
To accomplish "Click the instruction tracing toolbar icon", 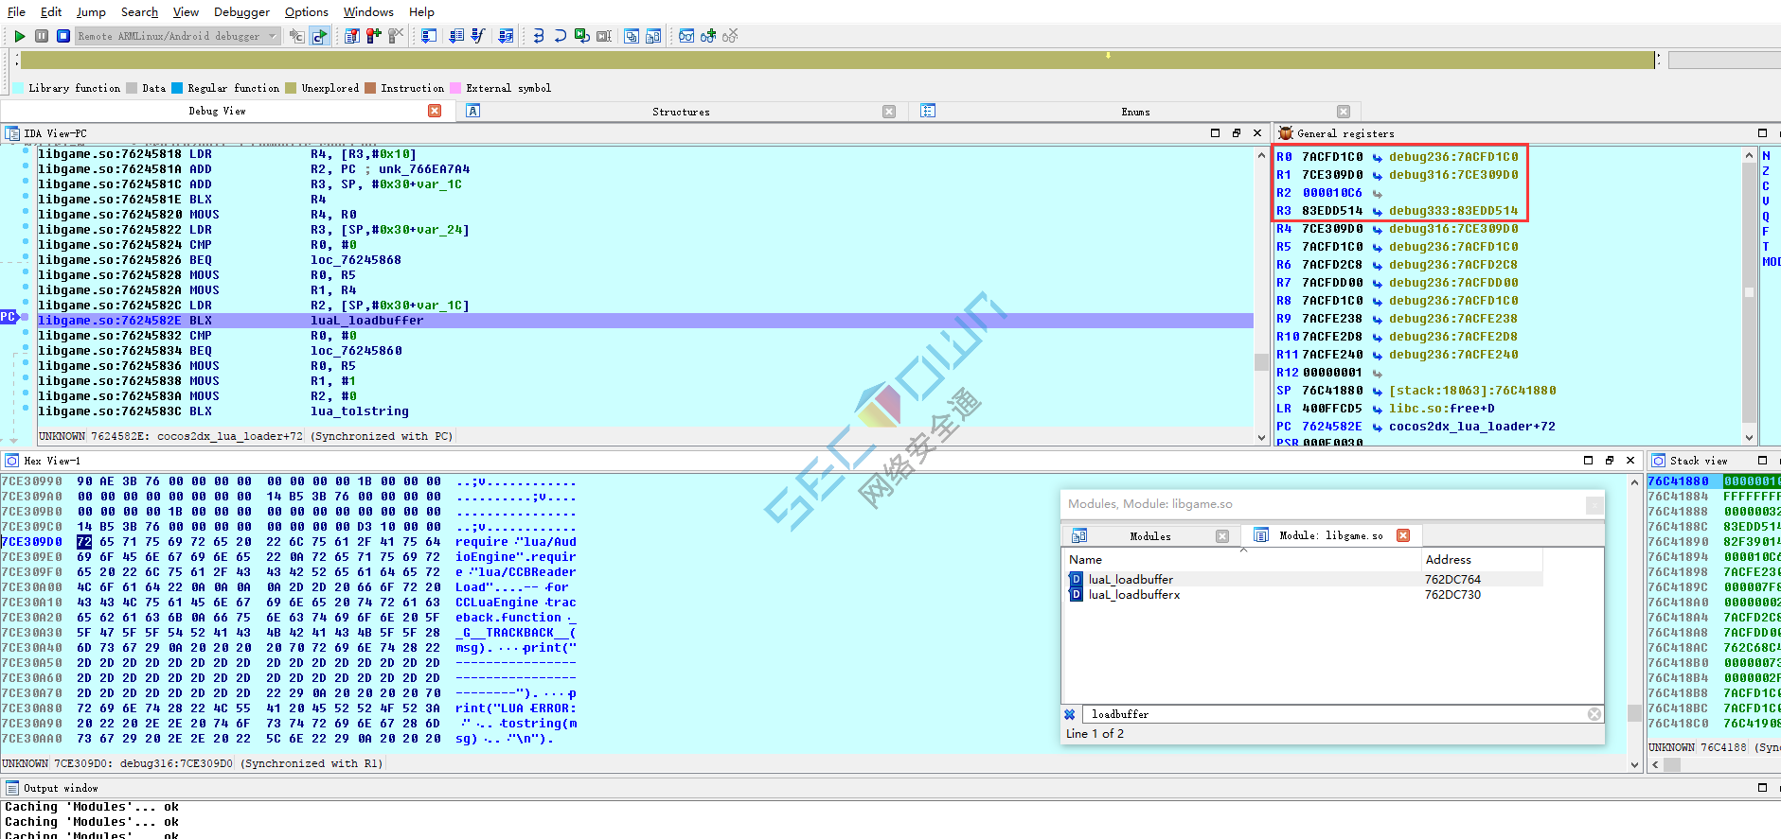I will click(456, 36).
